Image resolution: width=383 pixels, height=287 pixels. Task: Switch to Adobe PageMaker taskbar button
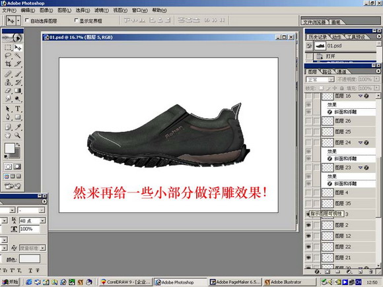tap(235, 282)
